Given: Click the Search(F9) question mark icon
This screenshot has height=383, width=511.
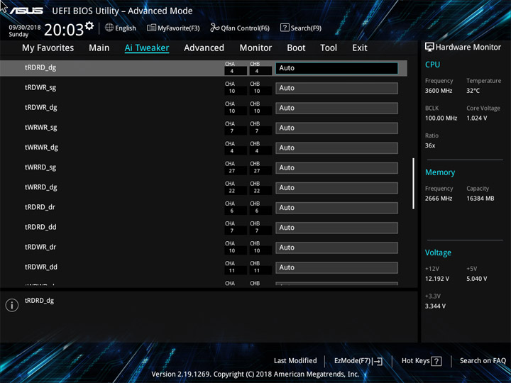Looking at the screenshot, I should point(285,28).
